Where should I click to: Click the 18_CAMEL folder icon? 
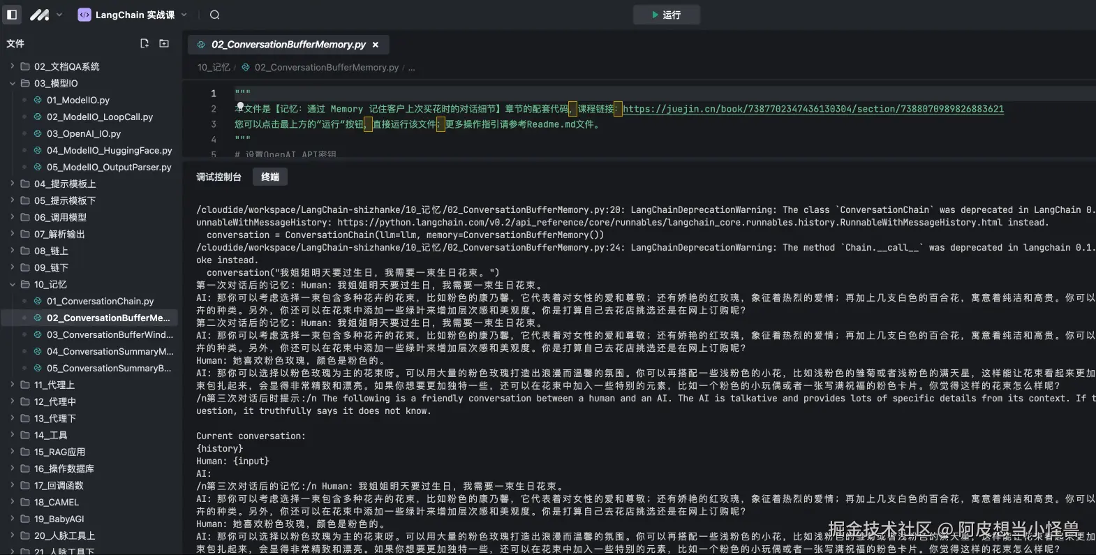(25, 502)
